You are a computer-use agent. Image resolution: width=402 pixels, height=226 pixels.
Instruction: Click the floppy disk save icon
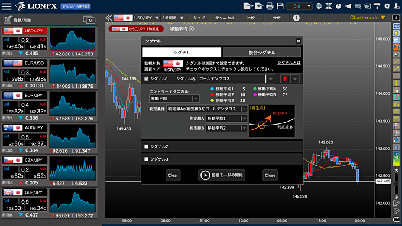tap(280, 6)
